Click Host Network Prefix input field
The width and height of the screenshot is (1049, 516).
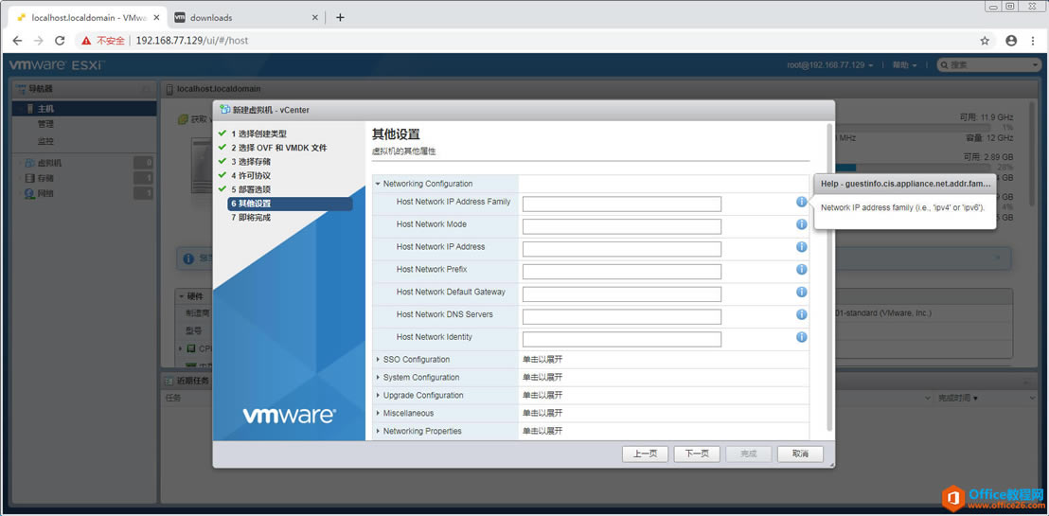pos(621,272)
